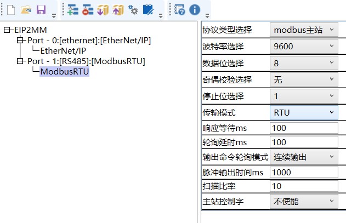Select the EtherNet/IP tree item
346x223 pixels.
63,51
